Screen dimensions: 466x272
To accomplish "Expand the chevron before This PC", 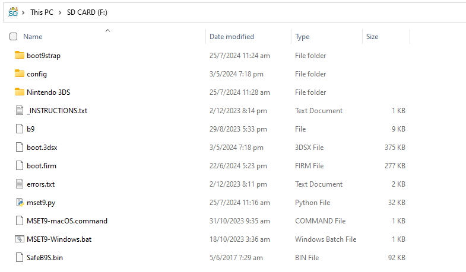I will 24,12.
